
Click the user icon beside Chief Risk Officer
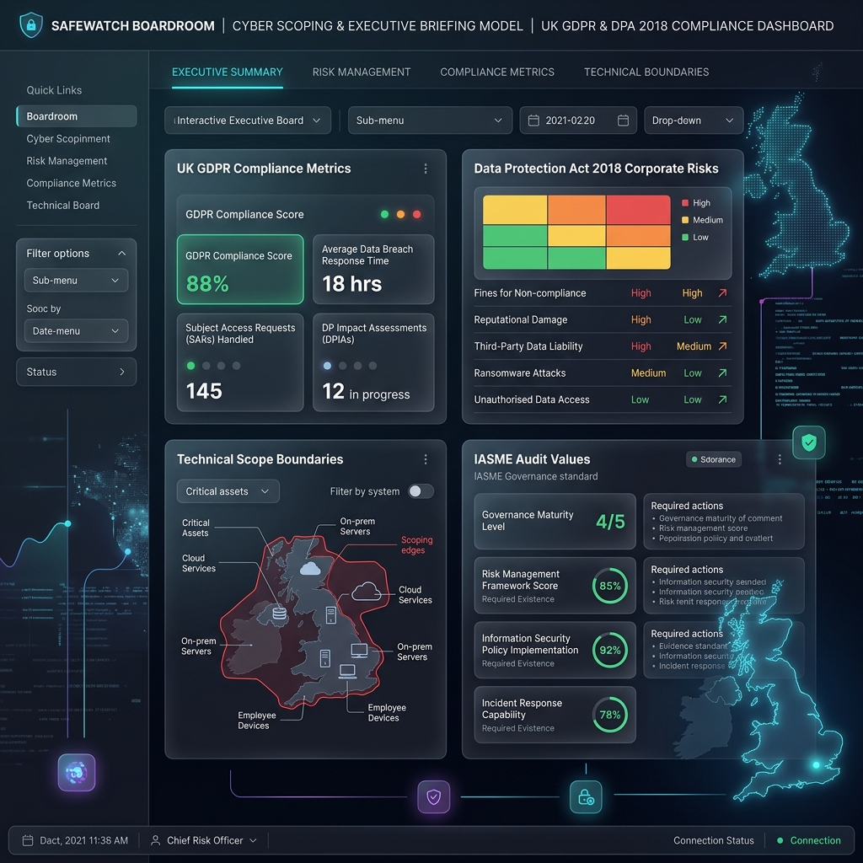[x=156, y=840]
